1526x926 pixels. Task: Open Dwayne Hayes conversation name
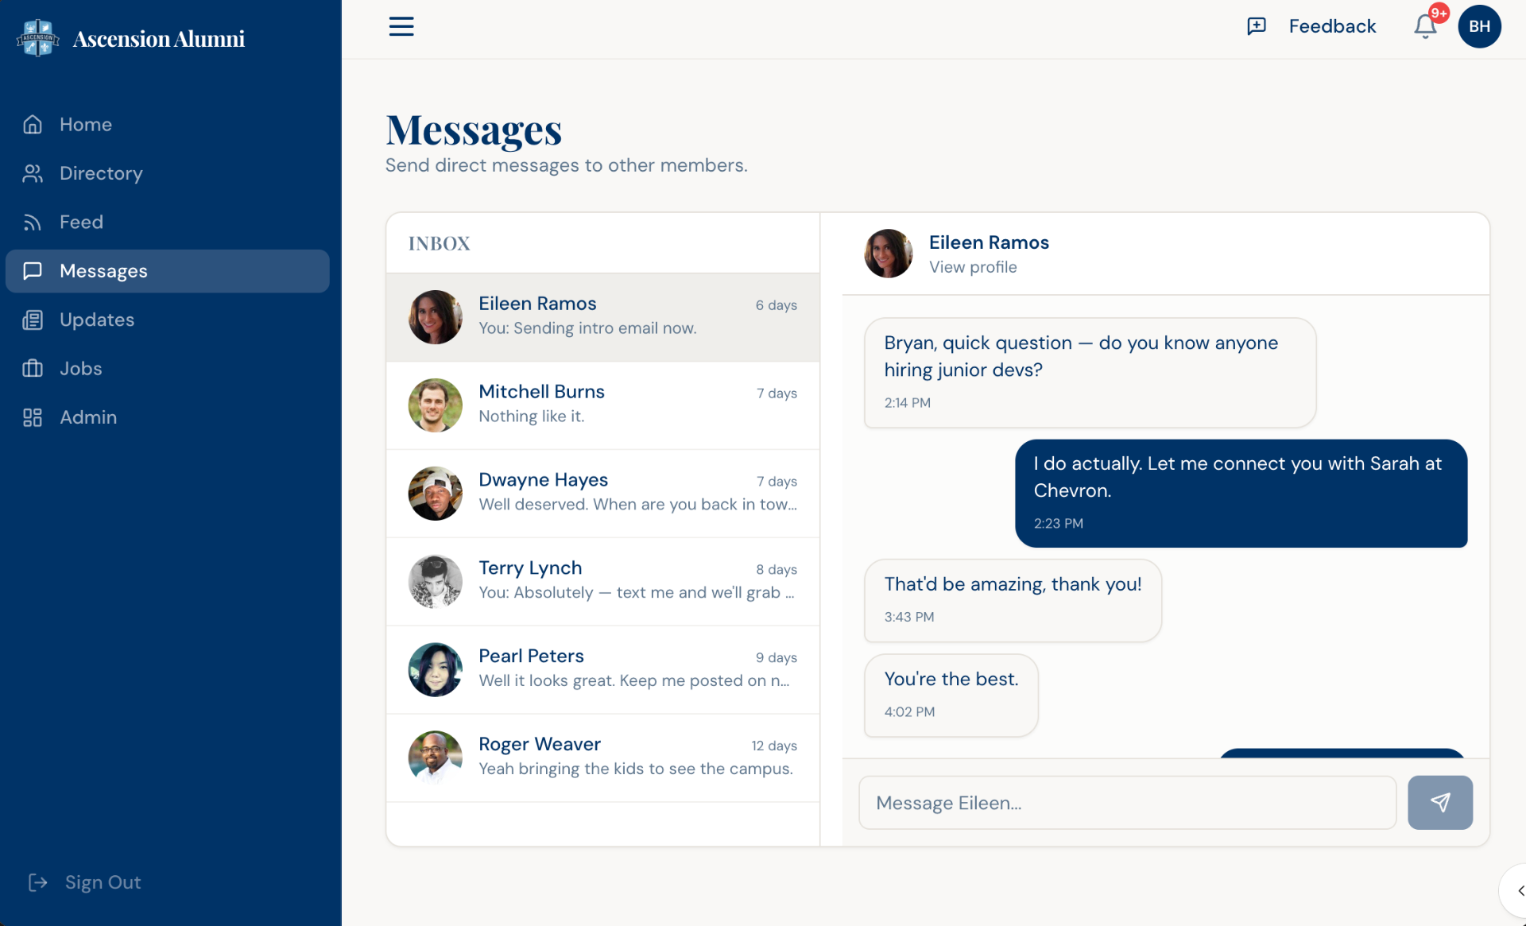coord(543,480)
